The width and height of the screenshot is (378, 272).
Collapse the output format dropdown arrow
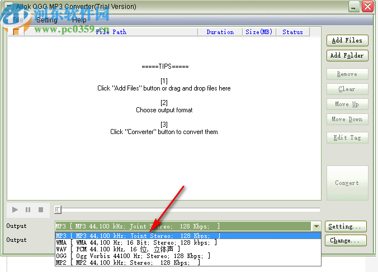pyautogui.click(x=316, y=226)
